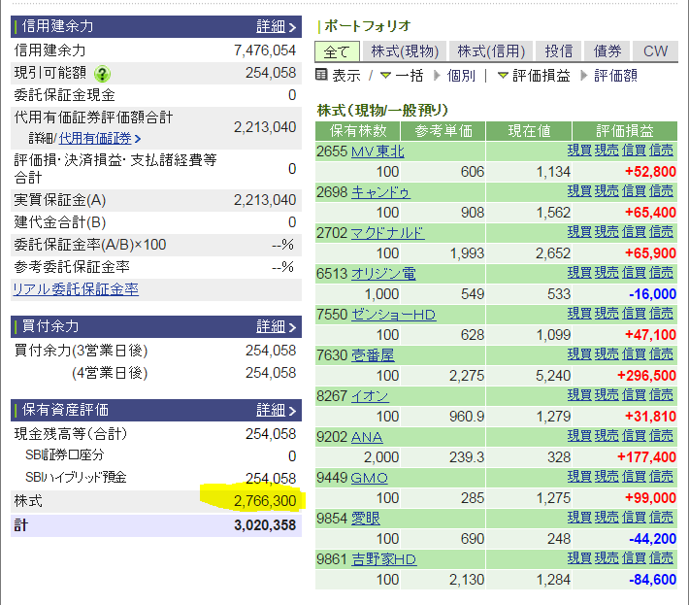Screen dimensions: 689x605
Task: Select 評価額 view option
Action: (x=615, y=76)
